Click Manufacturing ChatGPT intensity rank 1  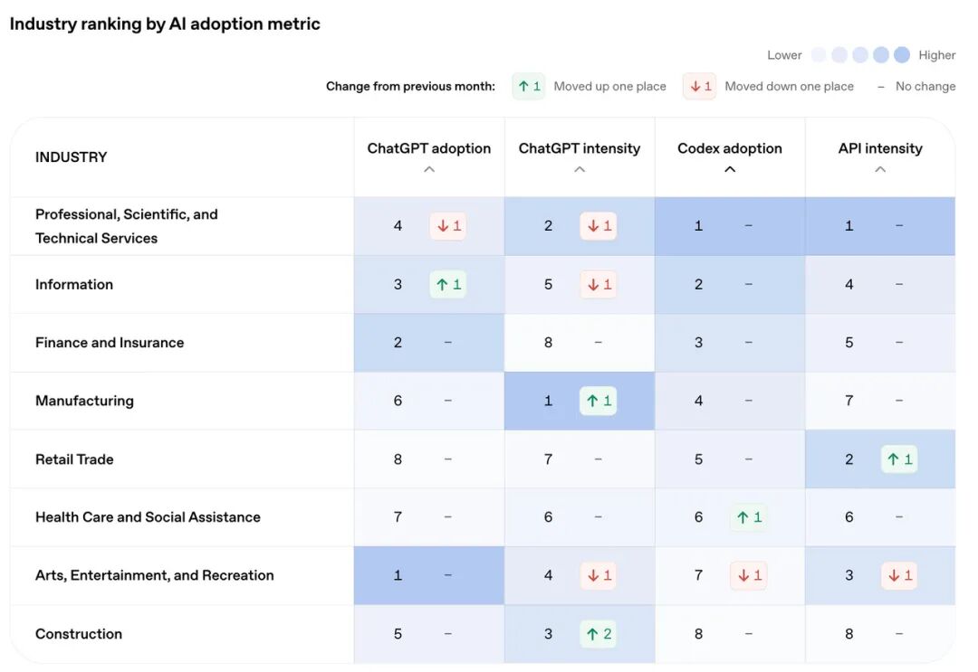548,401
